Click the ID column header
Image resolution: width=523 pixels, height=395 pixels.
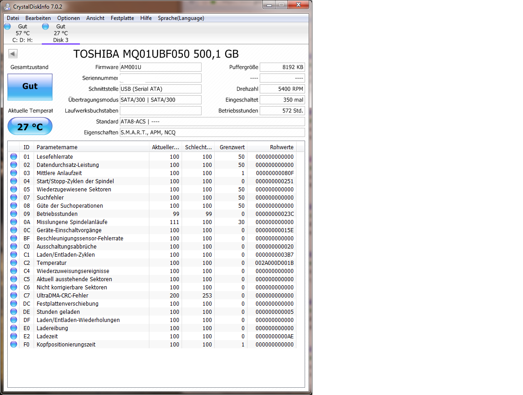[27, 147]
